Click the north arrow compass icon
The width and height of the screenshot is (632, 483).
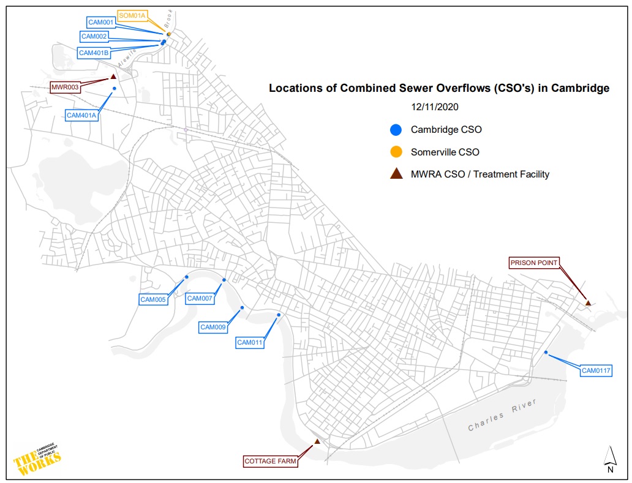click(610, 459)
